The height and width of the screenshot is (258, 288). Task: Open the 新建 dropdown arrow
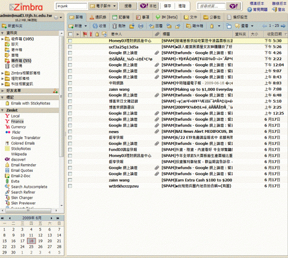pos(85,26)
